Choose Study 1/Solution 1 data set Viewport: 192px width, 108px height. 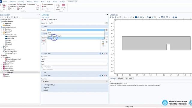(x=76, y=36)
